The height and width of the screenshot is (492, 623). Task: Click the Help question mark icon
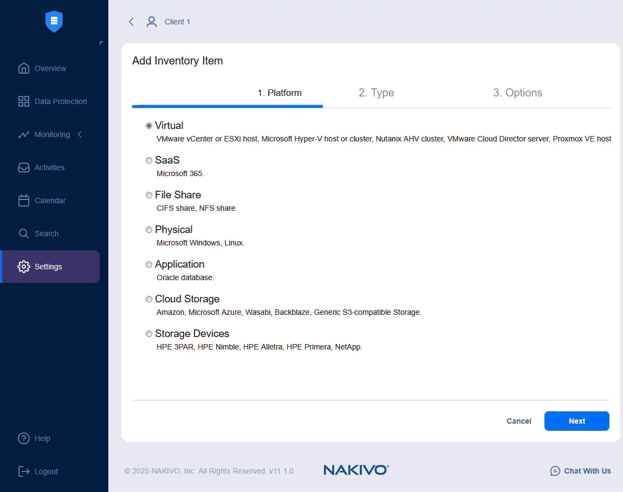point(24,438)
